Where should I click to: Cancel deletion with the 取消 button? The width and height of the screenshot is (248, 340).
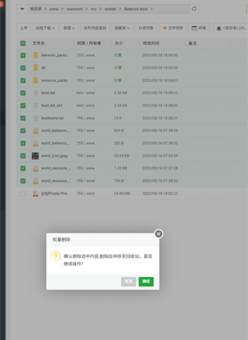click(128, 282)
